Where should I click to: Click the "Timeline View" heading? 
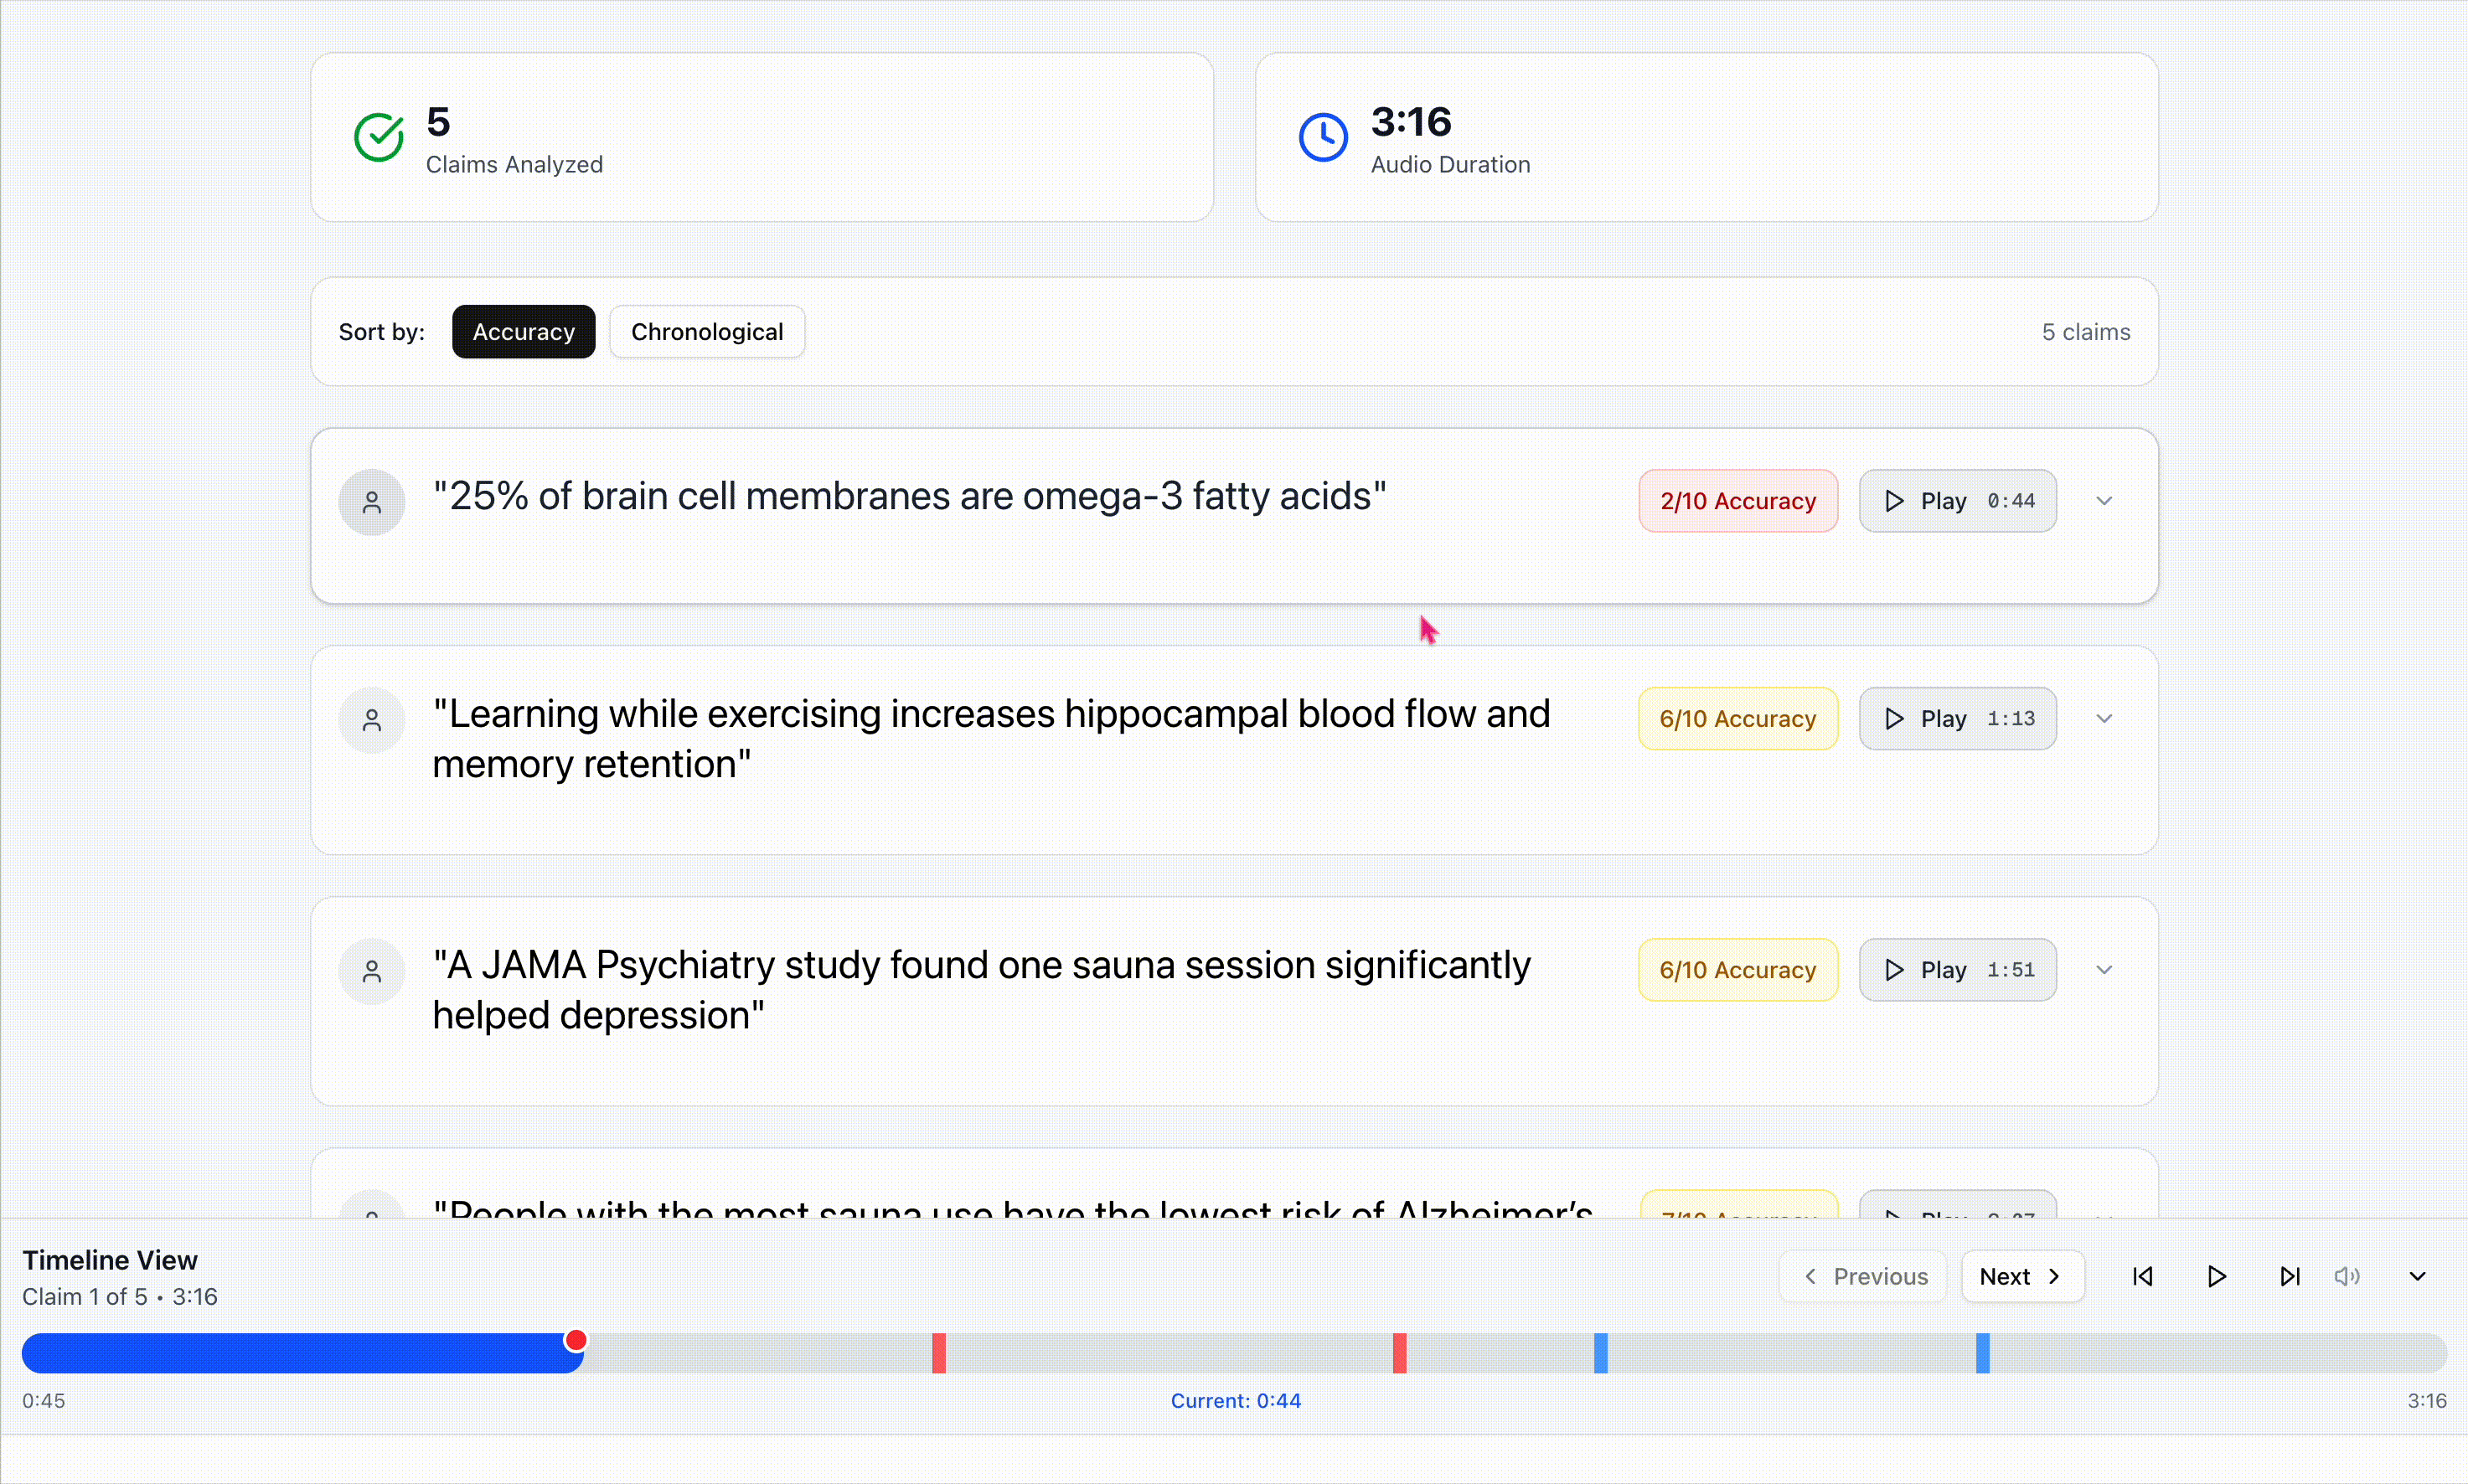[x=110, y=1261]
